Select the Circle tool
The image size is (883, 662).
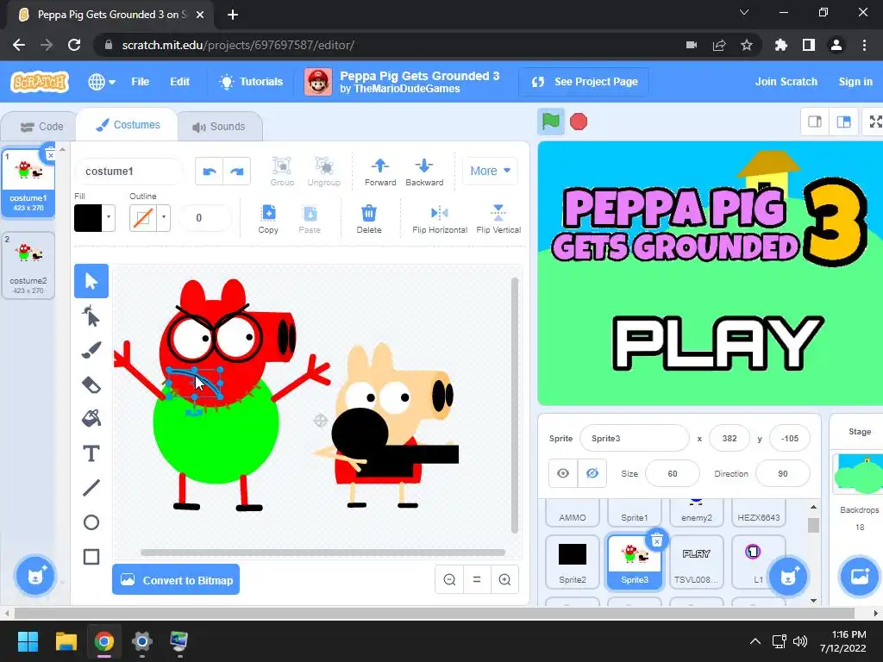pos(91,522)
